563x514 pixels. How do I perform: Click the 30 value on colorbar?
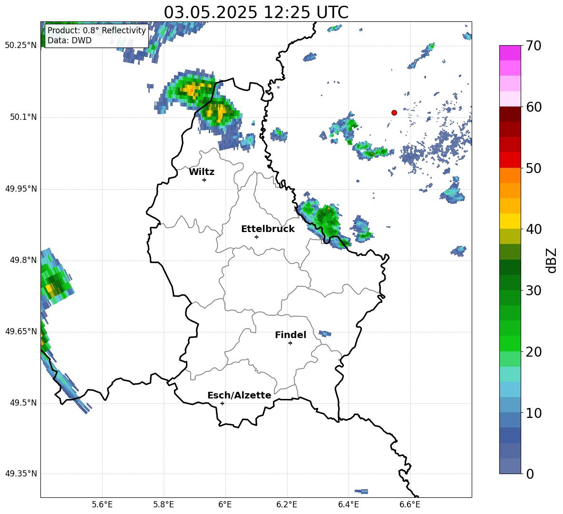pyautogui.click(x=534, y=291)
